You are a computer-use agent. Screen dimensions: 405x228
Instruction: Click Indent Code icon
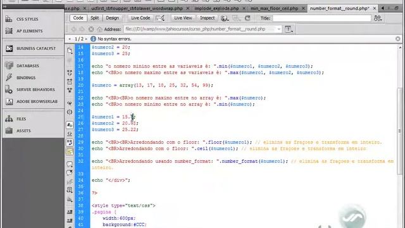click(x=70, y=212)
